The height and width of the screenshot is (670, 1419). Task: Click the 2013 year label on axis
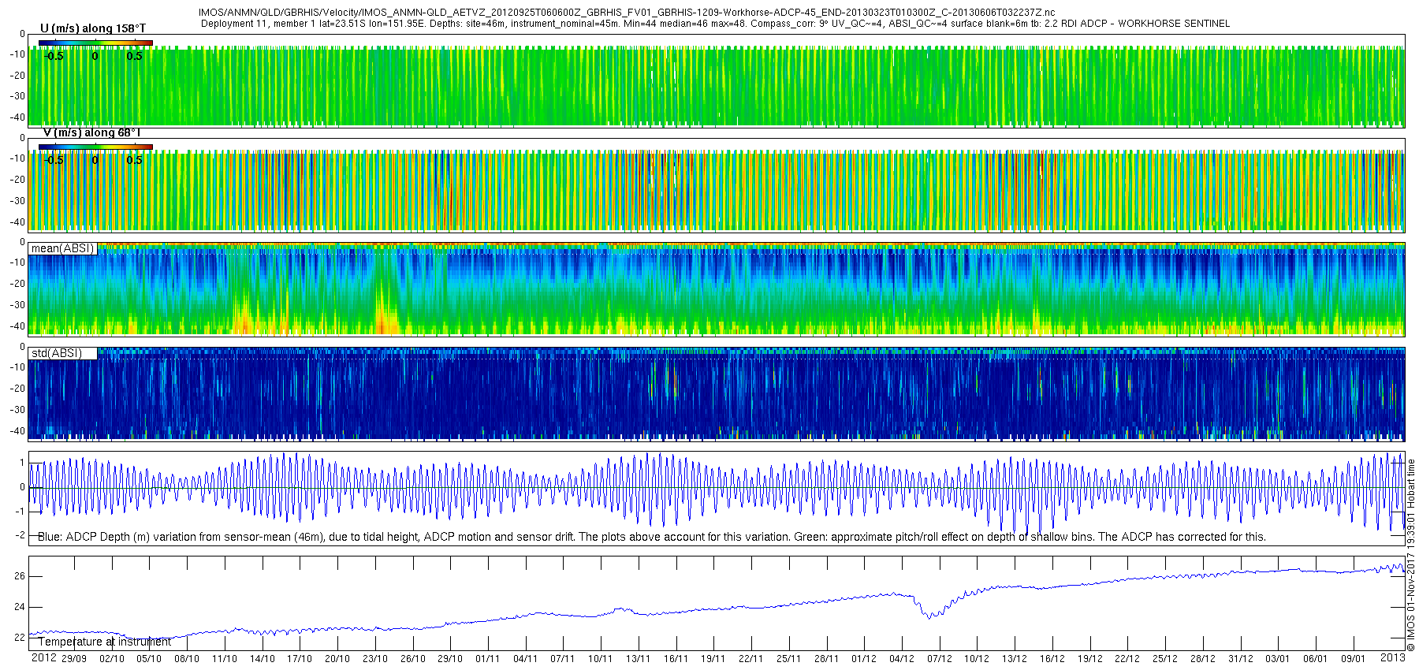[1392, 657]
